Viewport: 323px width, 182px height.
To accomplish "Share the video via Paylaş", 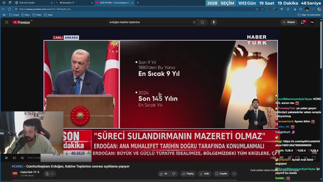I will tap(188, 174).
